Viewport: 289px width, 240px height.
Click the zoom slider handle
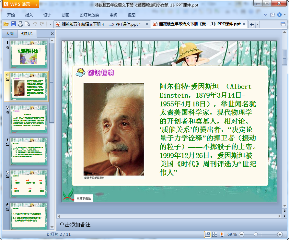tap(256, 234)
